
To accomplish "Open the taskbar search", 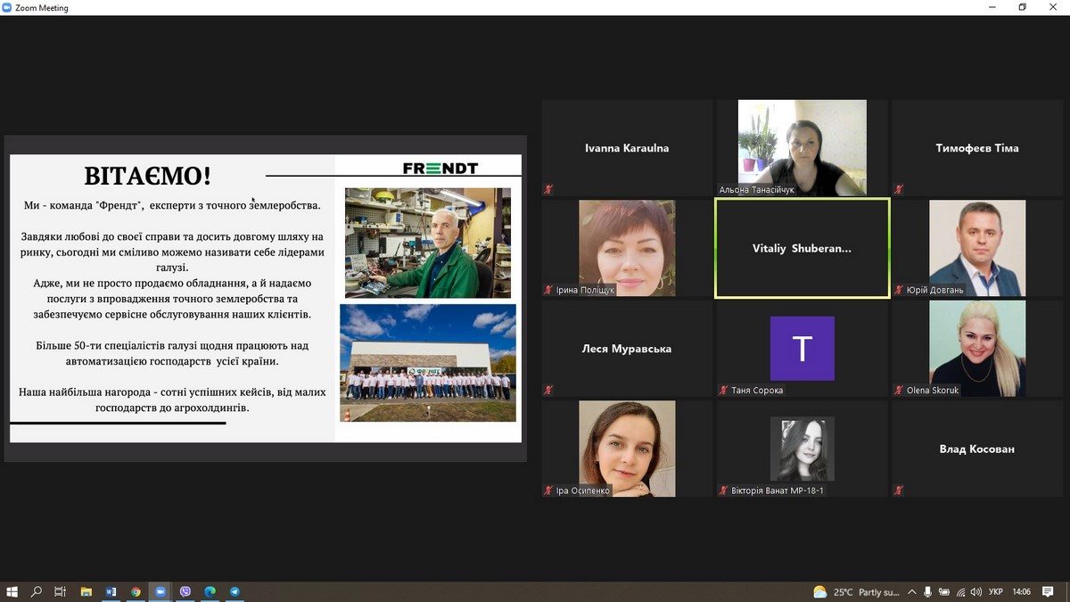I will point(37,591).
